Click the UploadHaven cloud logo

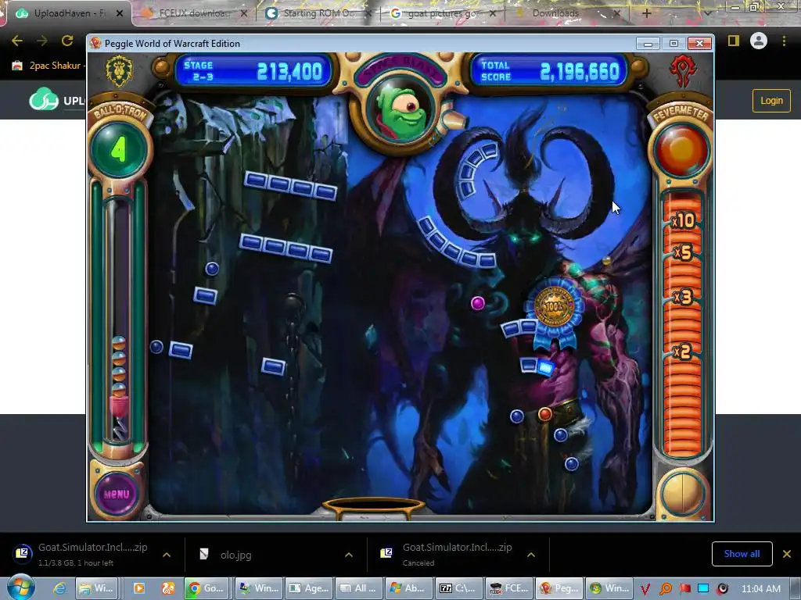click(x=43, y=99)
